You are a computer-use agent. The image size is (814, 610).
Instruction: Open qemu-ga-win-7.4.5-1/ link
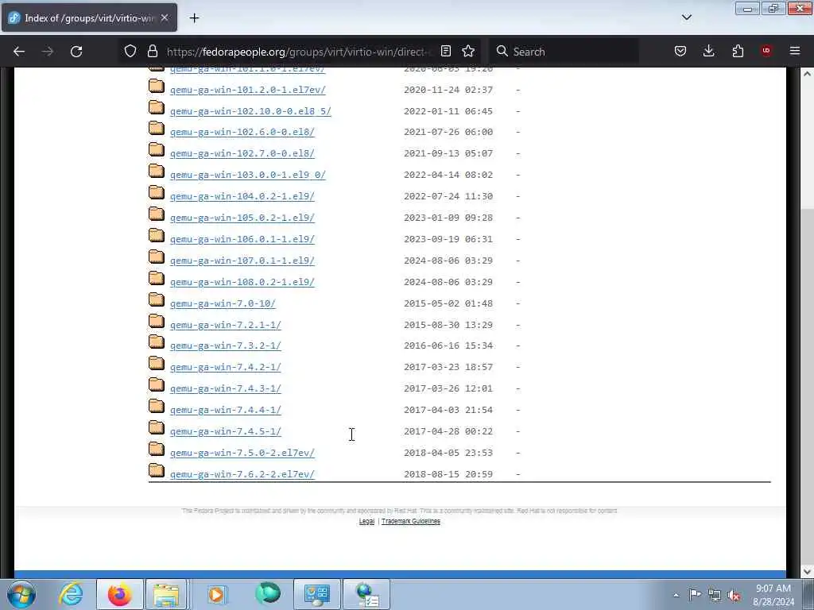[225, 431]
